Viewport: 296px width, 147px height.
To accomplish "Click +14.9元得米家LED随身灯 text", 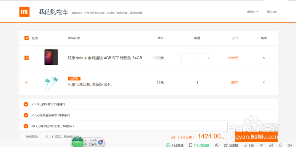I will point(48,104).
